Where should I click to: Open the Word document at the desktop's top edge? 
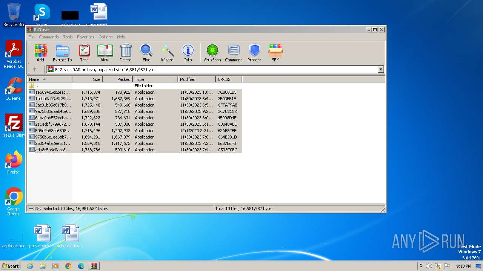coord(99,15)
